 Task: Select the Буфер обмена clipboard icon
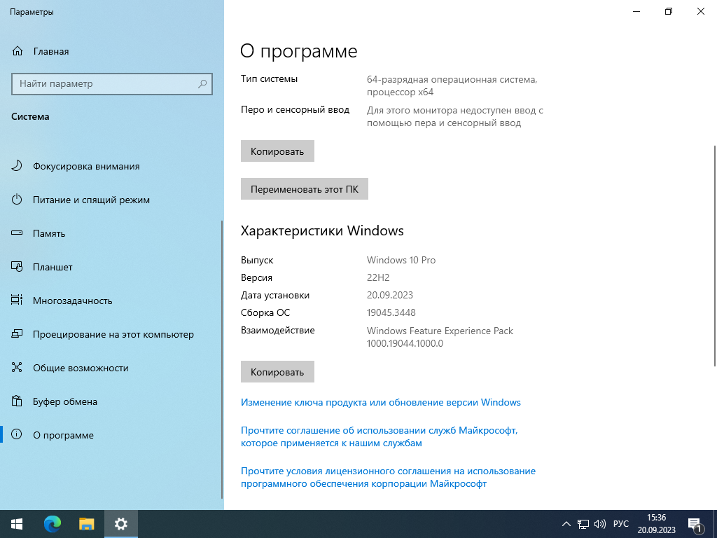point(18,401)
